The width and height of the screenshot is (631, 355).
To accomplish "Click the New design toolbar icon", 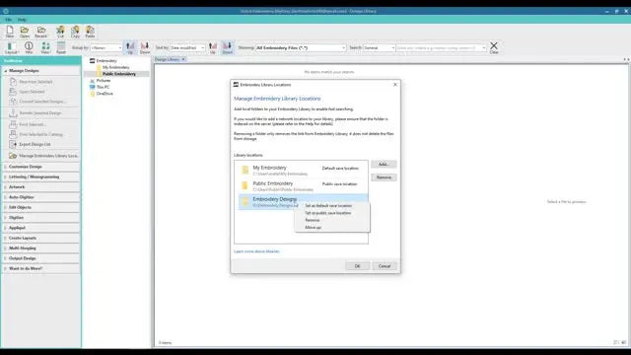I will pos(10,32).
